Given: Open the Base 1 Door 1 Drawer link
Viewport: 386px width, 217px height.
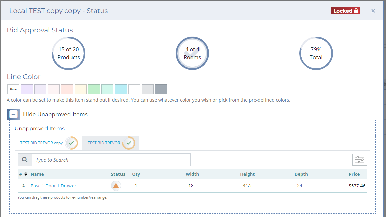Looking at the screenshot, I should [53, 186].
